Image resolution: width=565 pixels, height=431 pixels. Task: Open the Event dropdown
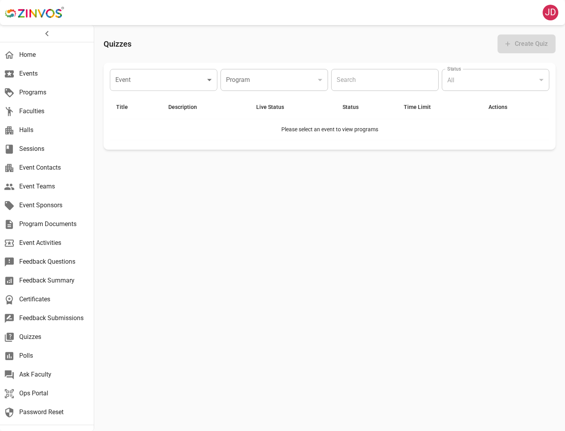[164, 80]
